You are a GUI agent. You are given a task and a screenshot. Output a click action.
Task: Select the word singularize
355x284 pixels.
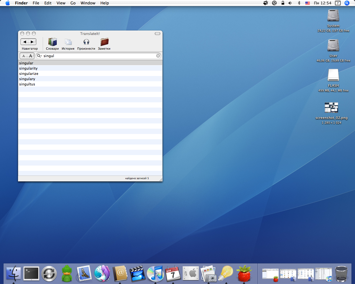tap(90, 73)
